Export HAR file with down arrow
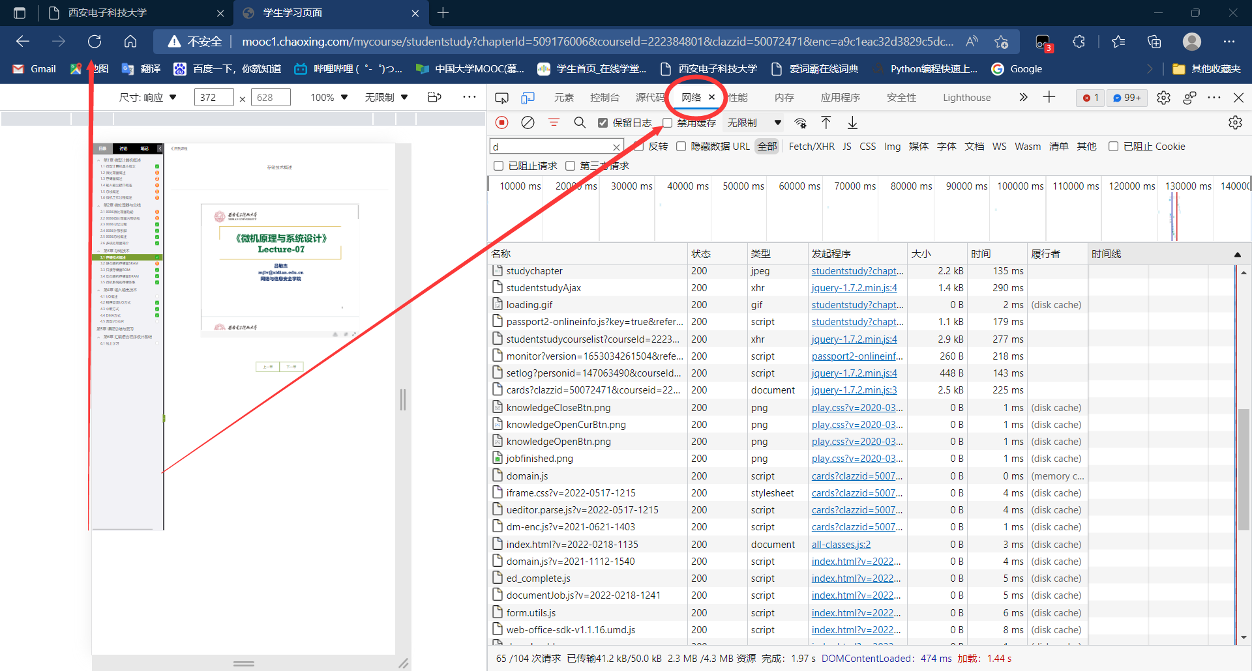Viewport: 1252px width, 671px height. point(852,122)
